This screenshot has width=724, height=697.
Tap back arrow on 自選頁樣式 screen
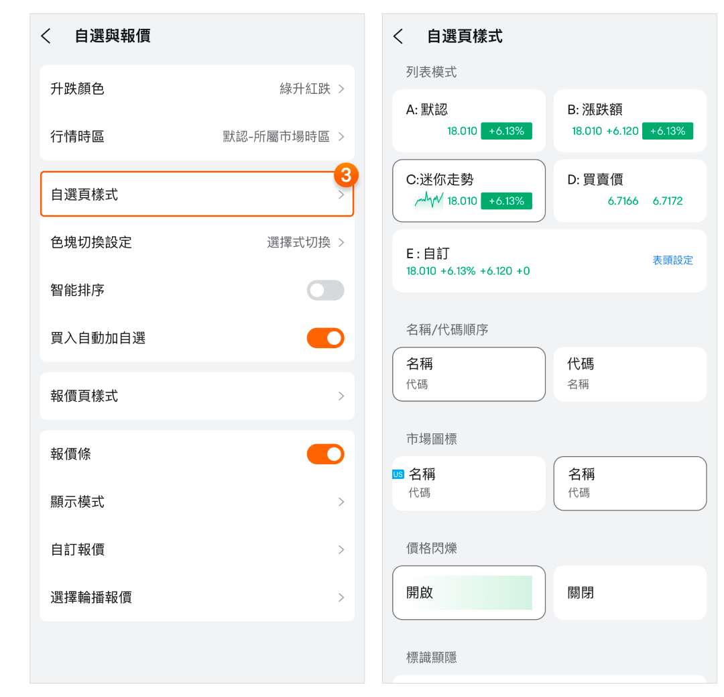click(x=398, y=36)
